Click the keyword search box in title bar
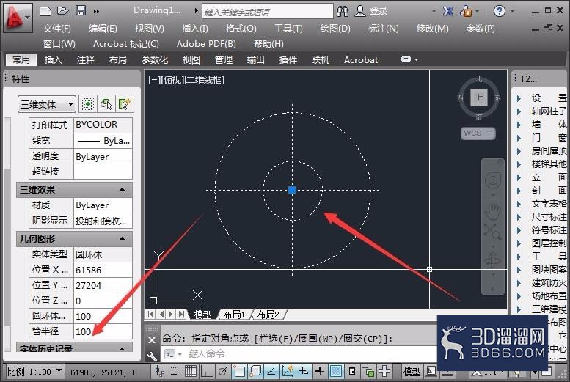This screenshot has width=570, height=382. 268,12
